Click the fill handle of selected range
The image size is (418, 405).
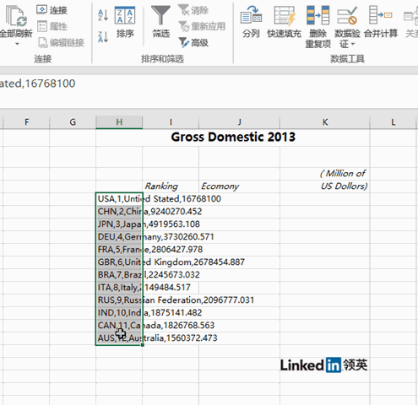point(143,345)
